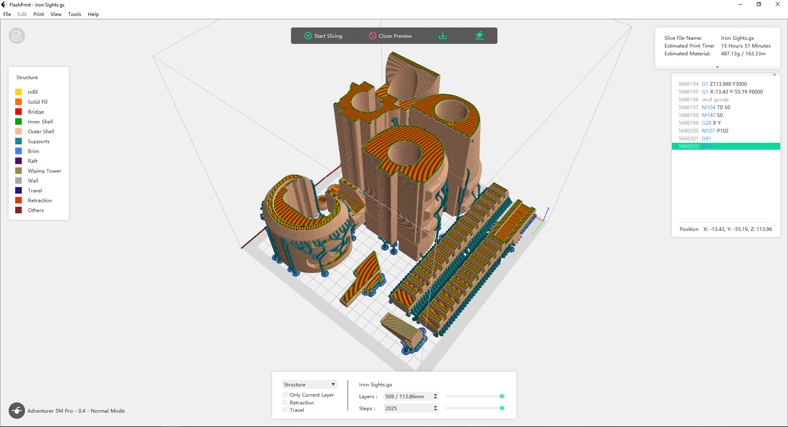The width and height of the screenshot is (788, 427).
Task: Select G-code line 5686201 G91
Action: (x=726, y=138)
